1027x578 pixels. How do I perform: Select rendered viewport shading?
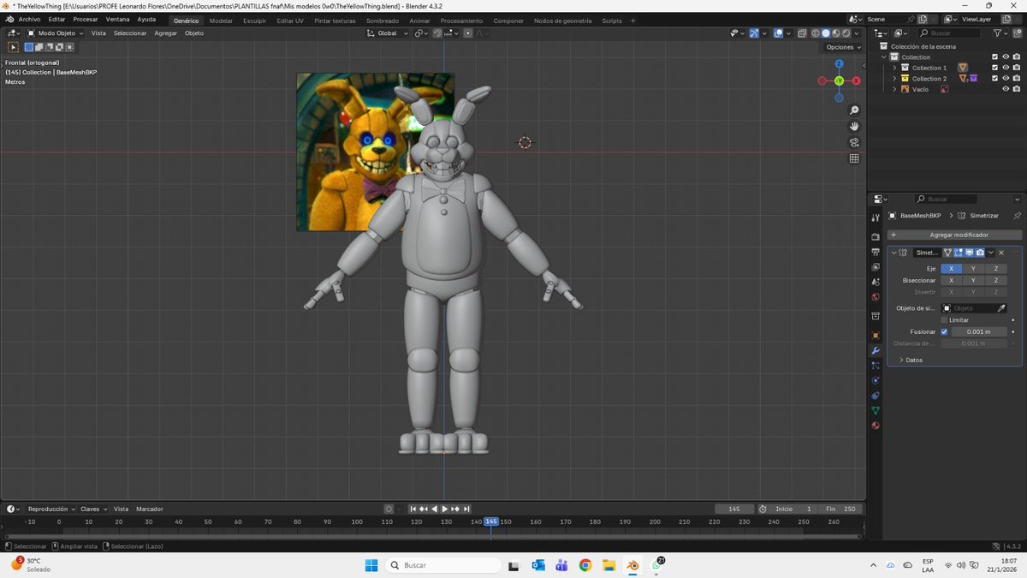point(847,33)
